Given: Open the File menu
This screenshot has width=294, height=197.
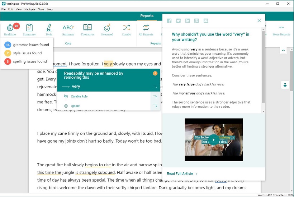Looking at the screenshot, I should click(x=3, y=9).
